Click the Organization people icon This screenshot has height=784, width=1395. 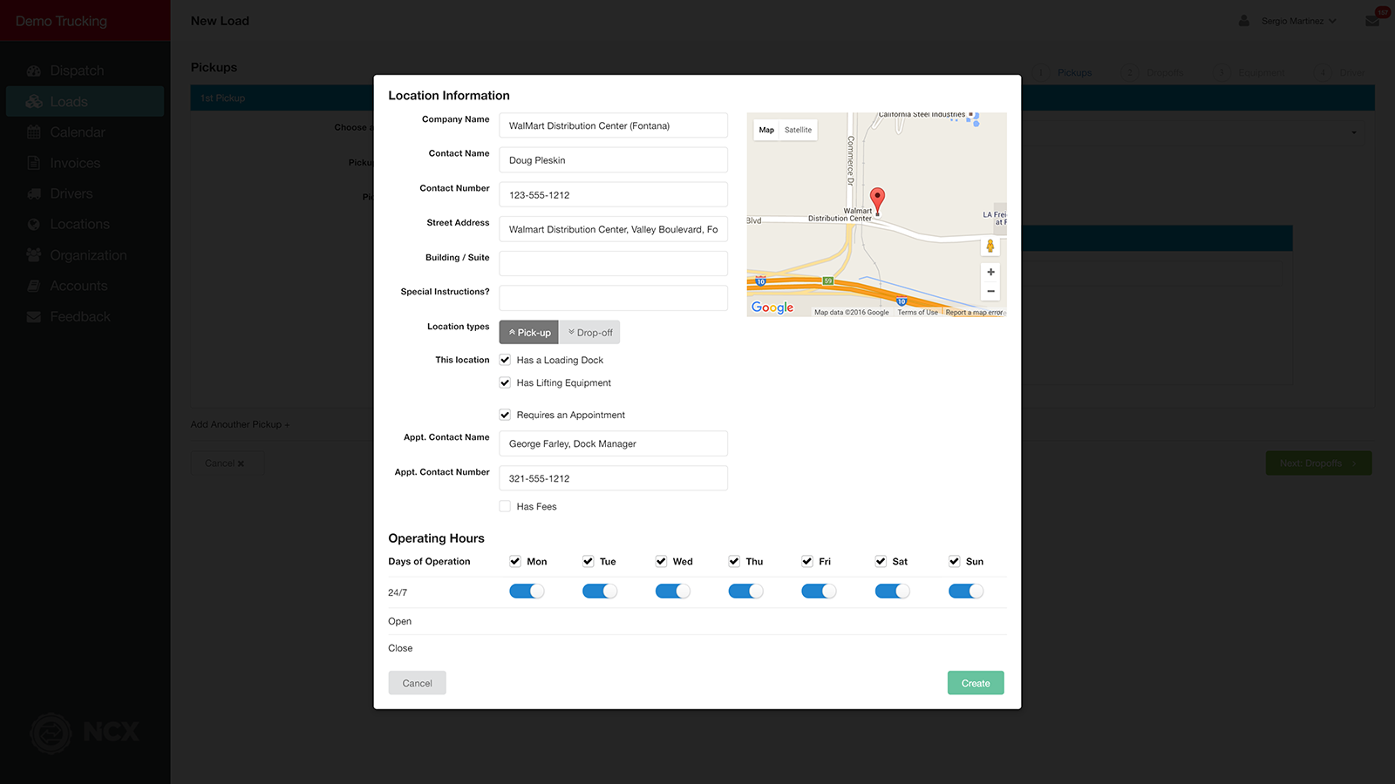coord(34,255)
